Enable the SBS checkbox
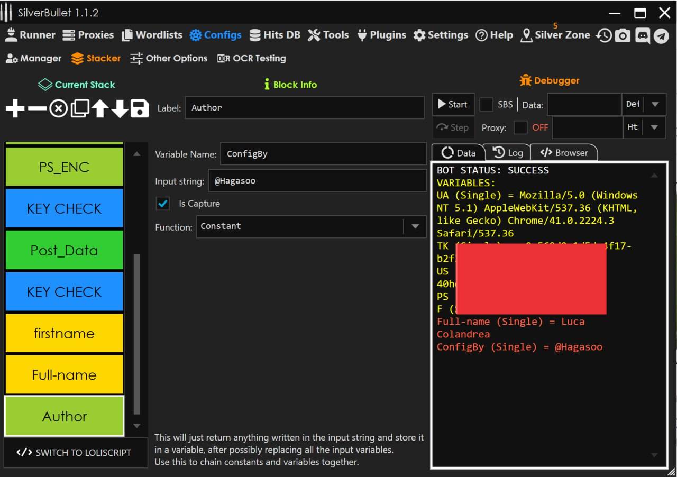The width and height of the screenshot is (677, 477). click(x=486, y=104)
